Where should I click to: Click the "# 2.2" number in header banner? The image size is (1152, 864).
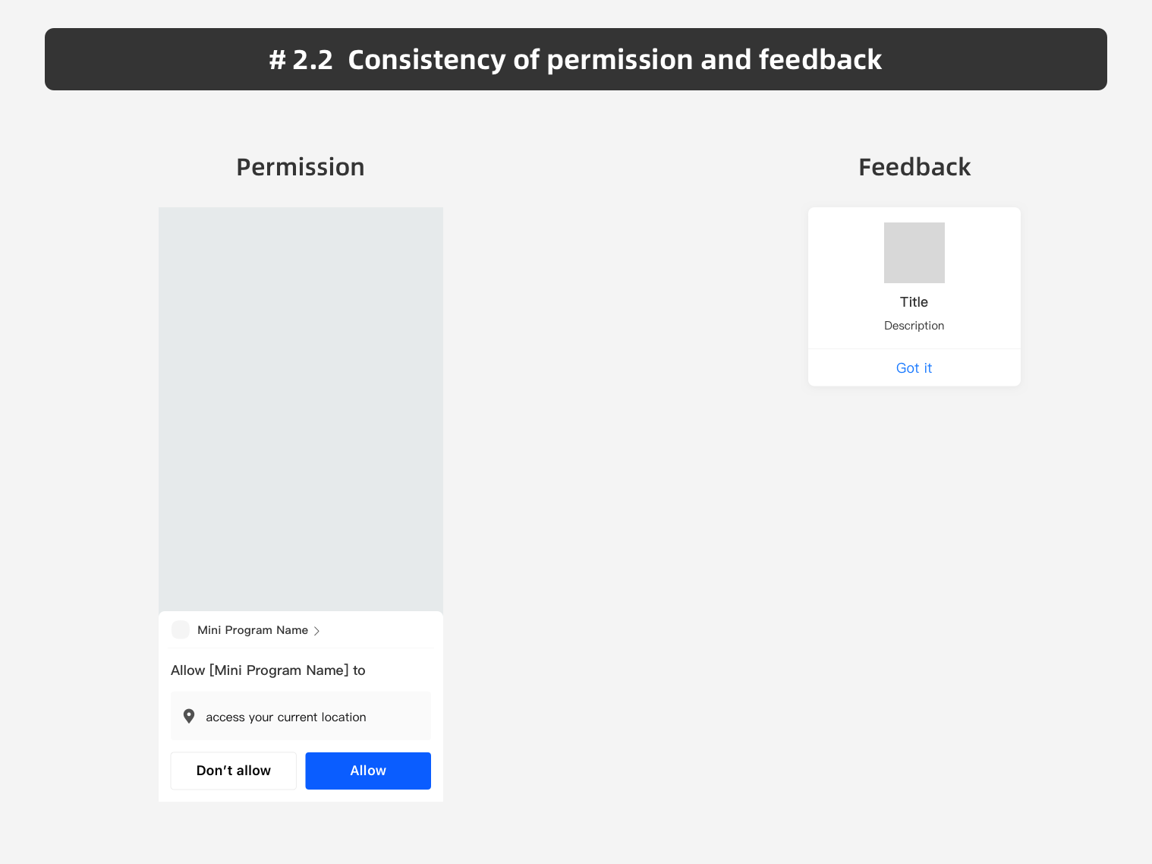tap(301, 60)
